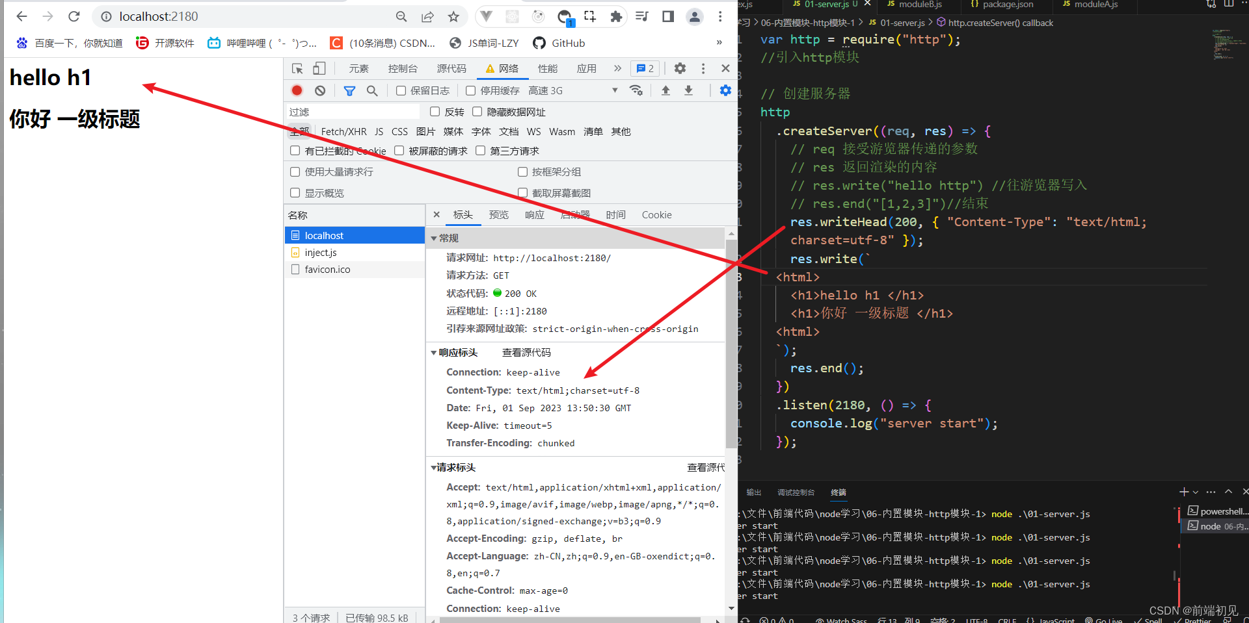Collapse the 常规 general section
This screenshot has width=1249, height=623.
[434, 238]
